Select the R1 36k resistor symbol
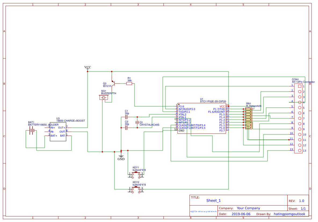This screenshot has height=222, width=318. (x=129, y=84)
